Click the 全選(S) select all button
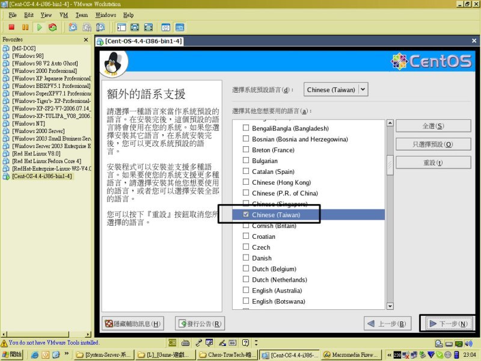The width and height of the screenshot is (481, 361). 434,126
